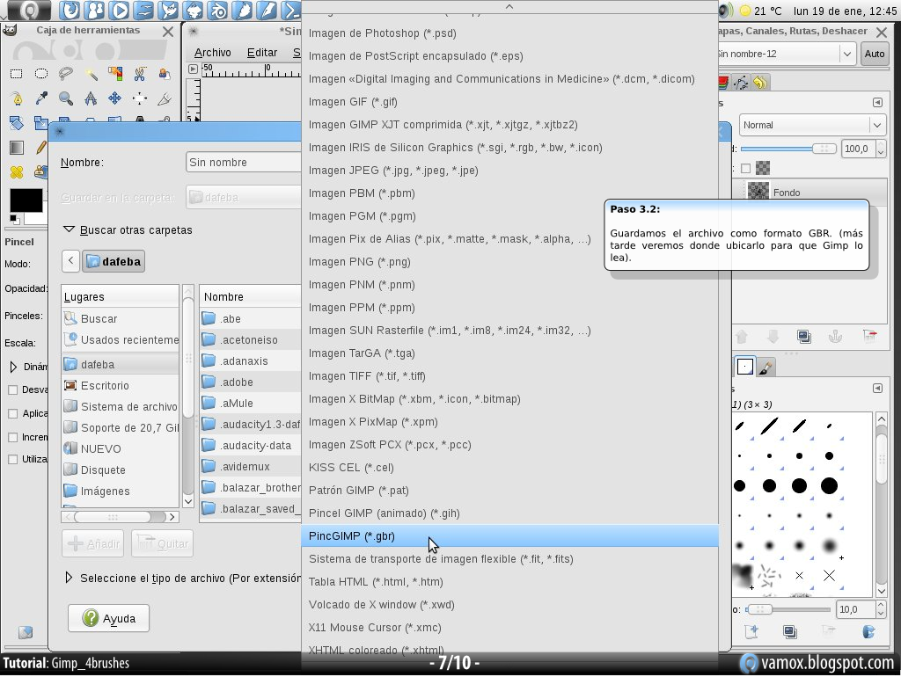
Task: Select the Crop knife tool
Action: click(165, 98)
